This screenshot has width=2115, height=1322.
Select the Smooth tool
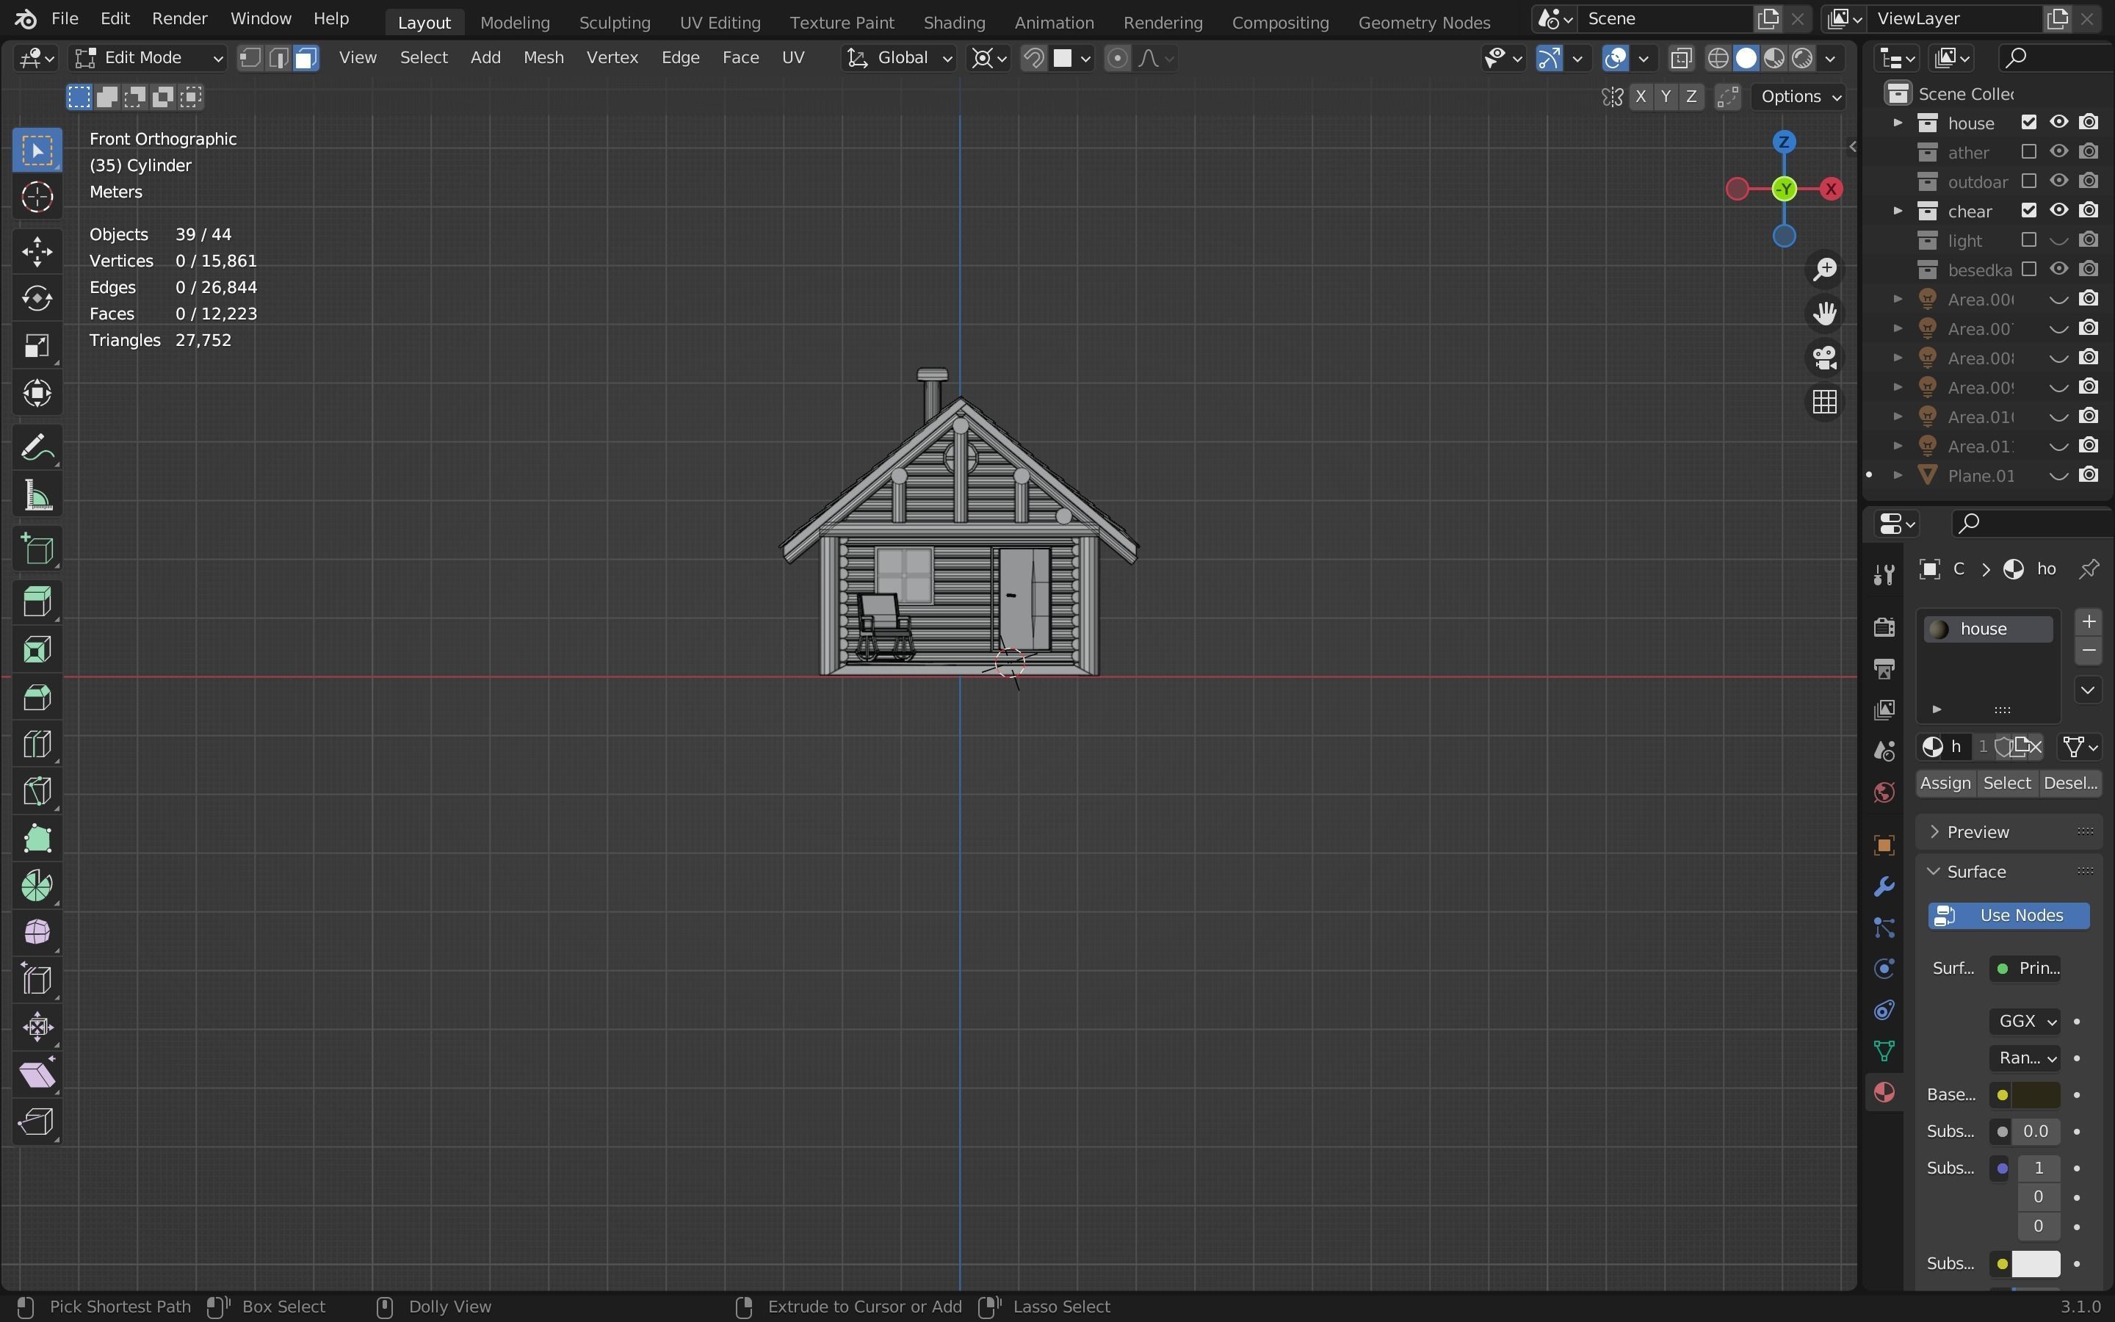[x=37, y=933]
